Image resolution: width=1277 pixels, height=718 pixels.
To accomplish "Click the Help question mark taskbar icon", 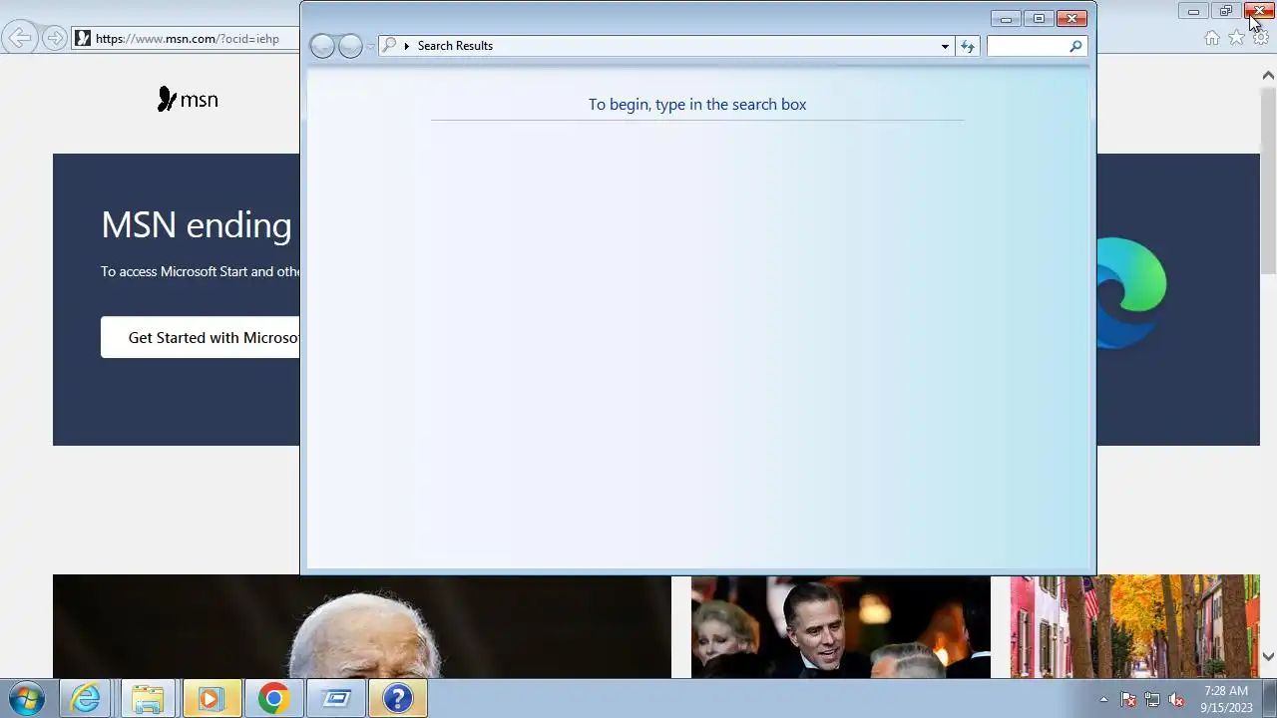I will [x=398, y=698].
